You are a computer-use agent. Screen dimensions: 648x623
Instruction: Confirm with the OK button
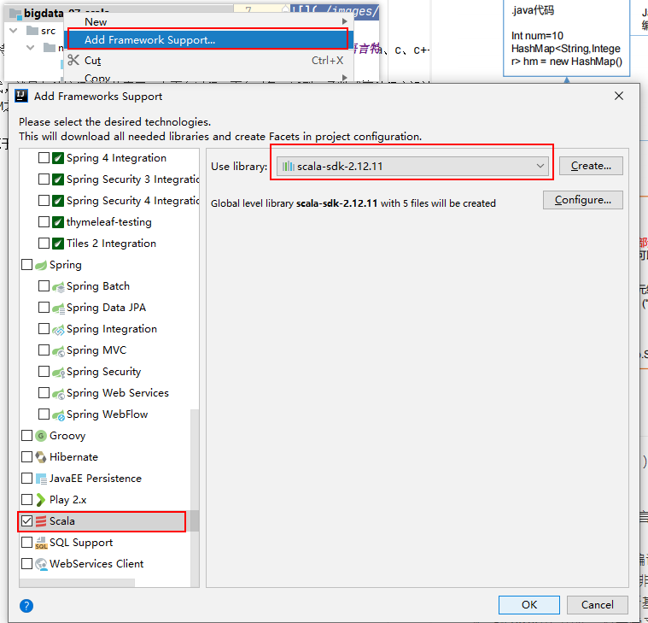point(529,605)
